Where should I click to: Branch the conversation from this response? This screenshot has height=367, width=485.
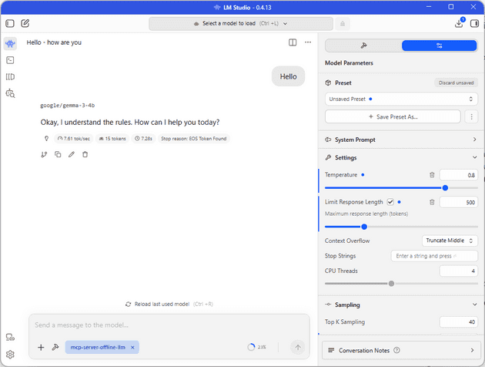click(44, 154)
